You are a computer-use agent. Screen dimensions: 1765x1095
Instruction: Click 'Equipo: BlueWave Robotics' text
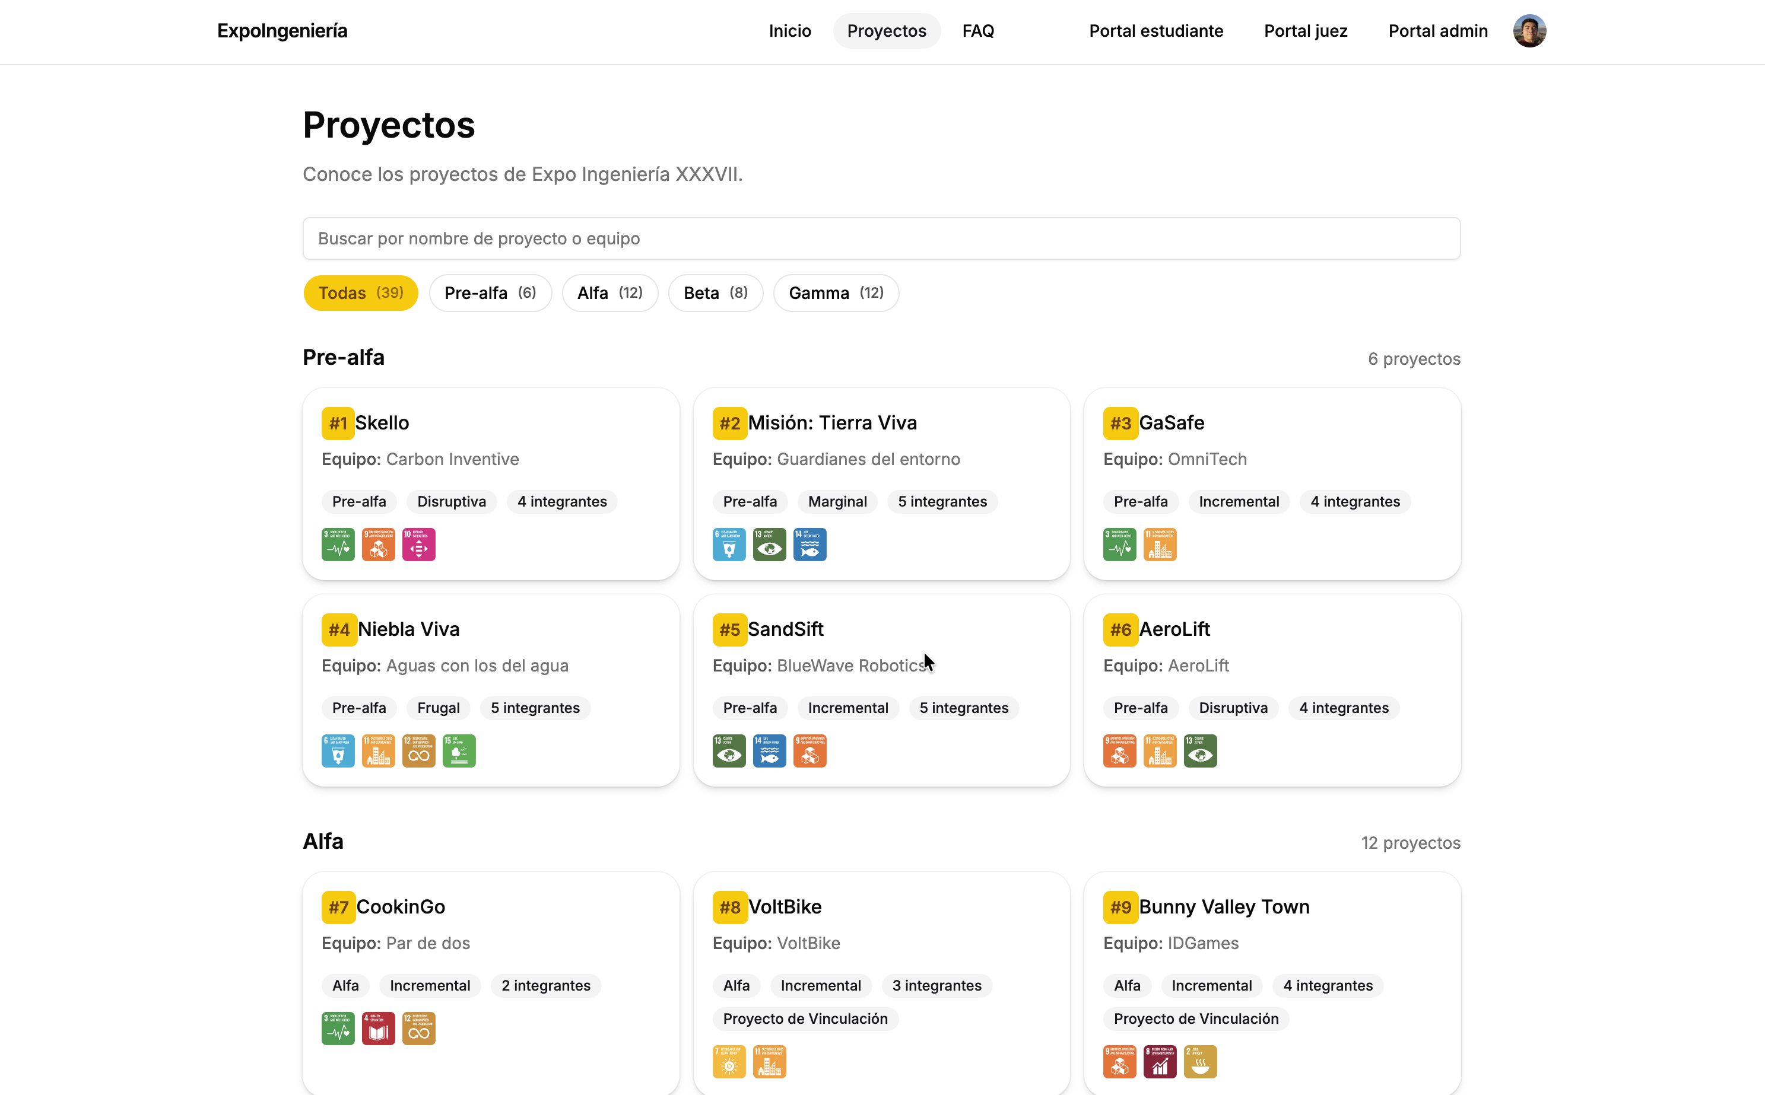(820, 666)
